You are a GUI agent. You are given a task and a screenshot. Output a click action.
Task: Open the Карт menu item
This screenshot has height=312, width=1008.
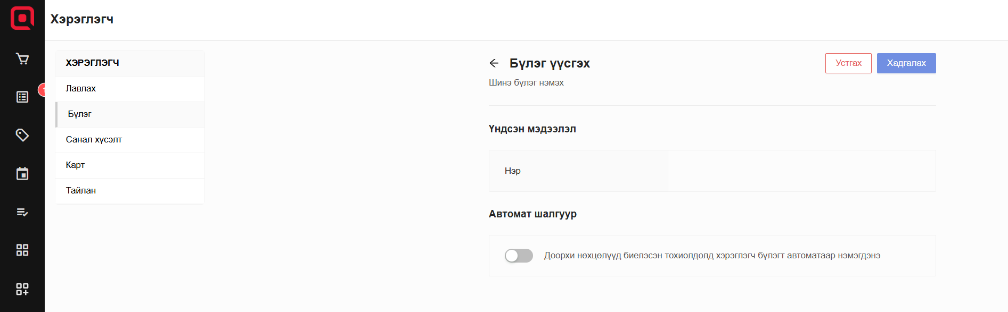75,165
